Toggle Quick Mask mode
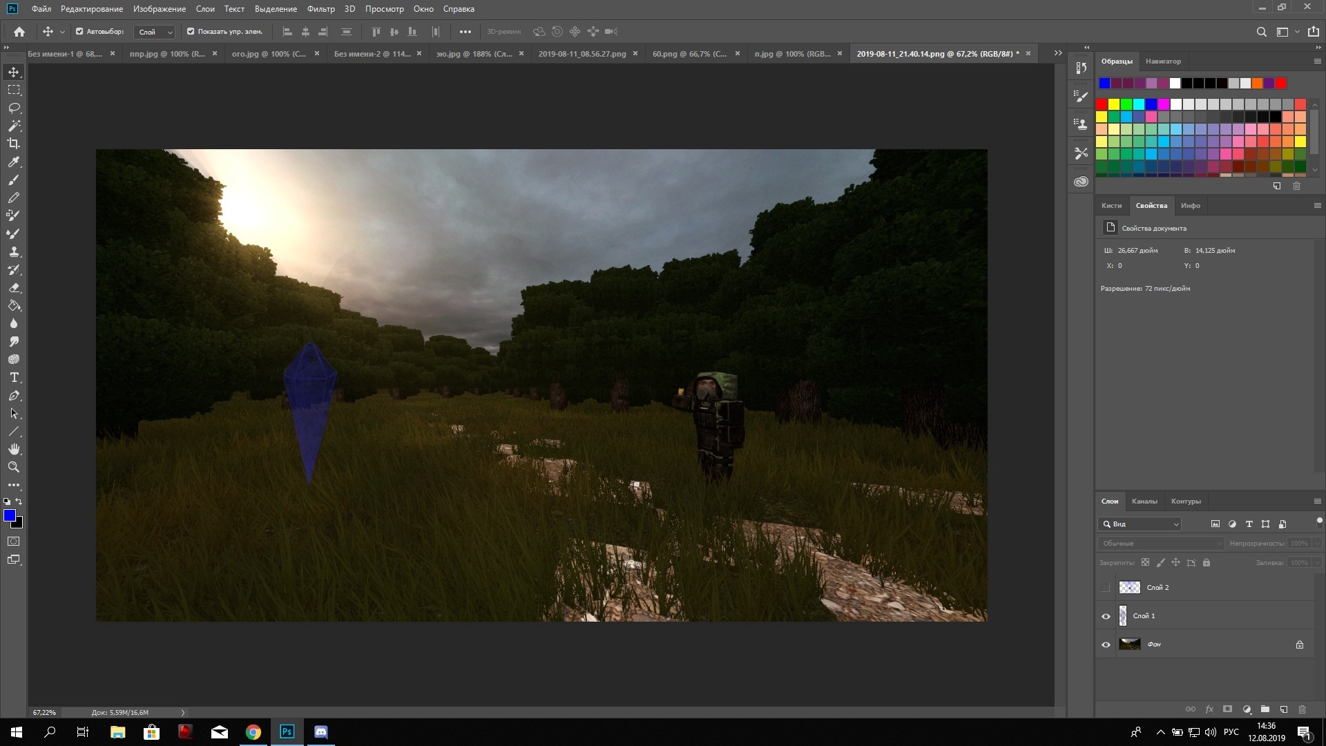 pos(14,542)
